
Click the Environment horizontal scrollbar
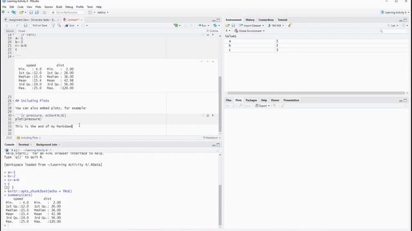pyautogui.click(x=316, y=93)
